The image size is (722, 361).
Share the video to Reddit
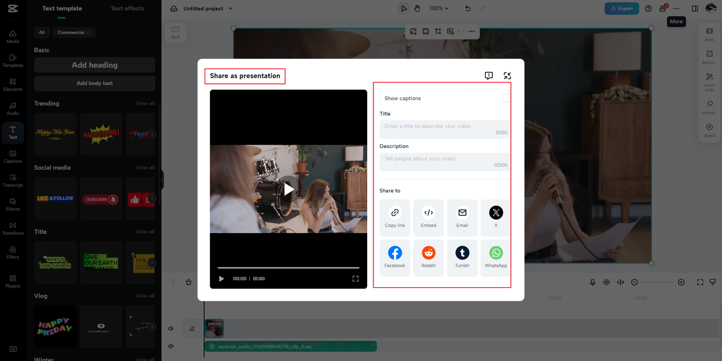(429, 258)
